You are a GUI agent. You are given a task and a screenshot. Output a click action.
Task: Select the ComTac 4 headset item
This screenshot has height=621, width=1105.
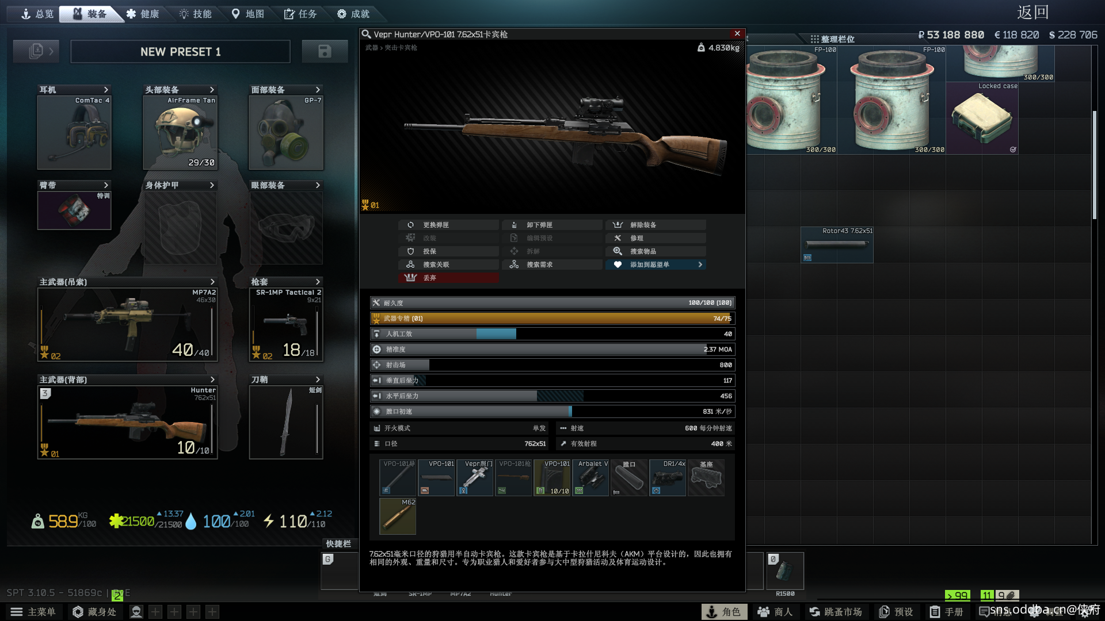click(74, 132)
